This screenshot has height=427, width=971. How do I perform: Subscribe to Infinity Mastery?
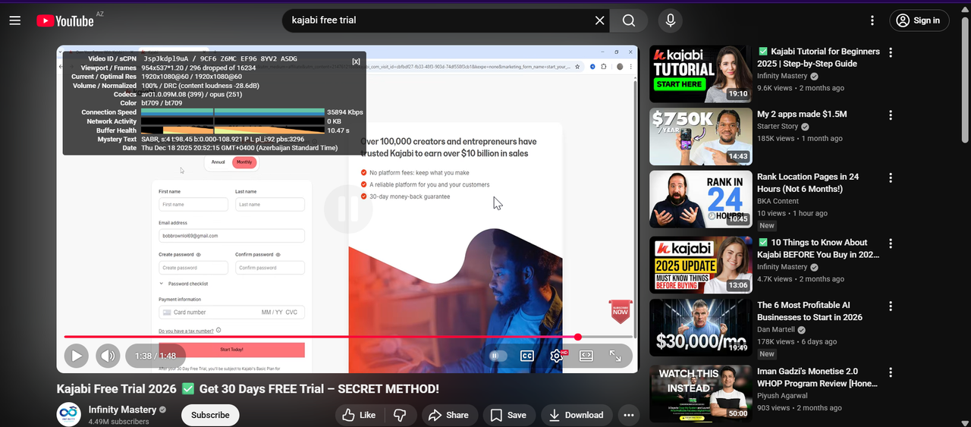[x=210, y=415]
